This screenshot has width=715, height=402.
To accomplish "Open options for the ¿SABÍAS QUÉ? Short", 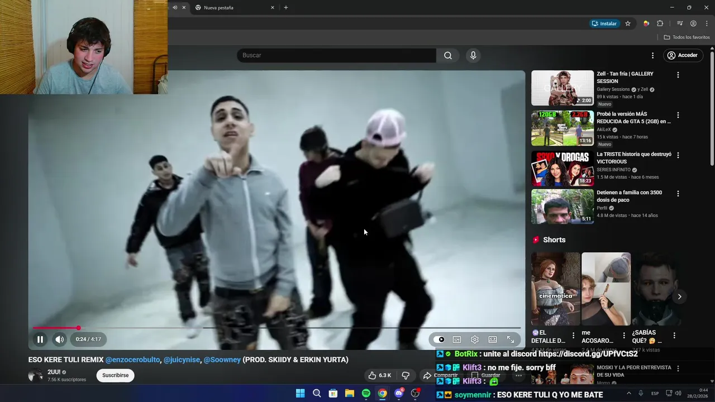I will coord(674,336).
